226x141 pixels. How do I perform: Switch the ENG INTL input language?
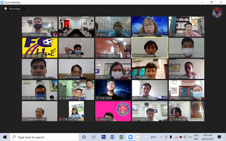coord(196,137)
